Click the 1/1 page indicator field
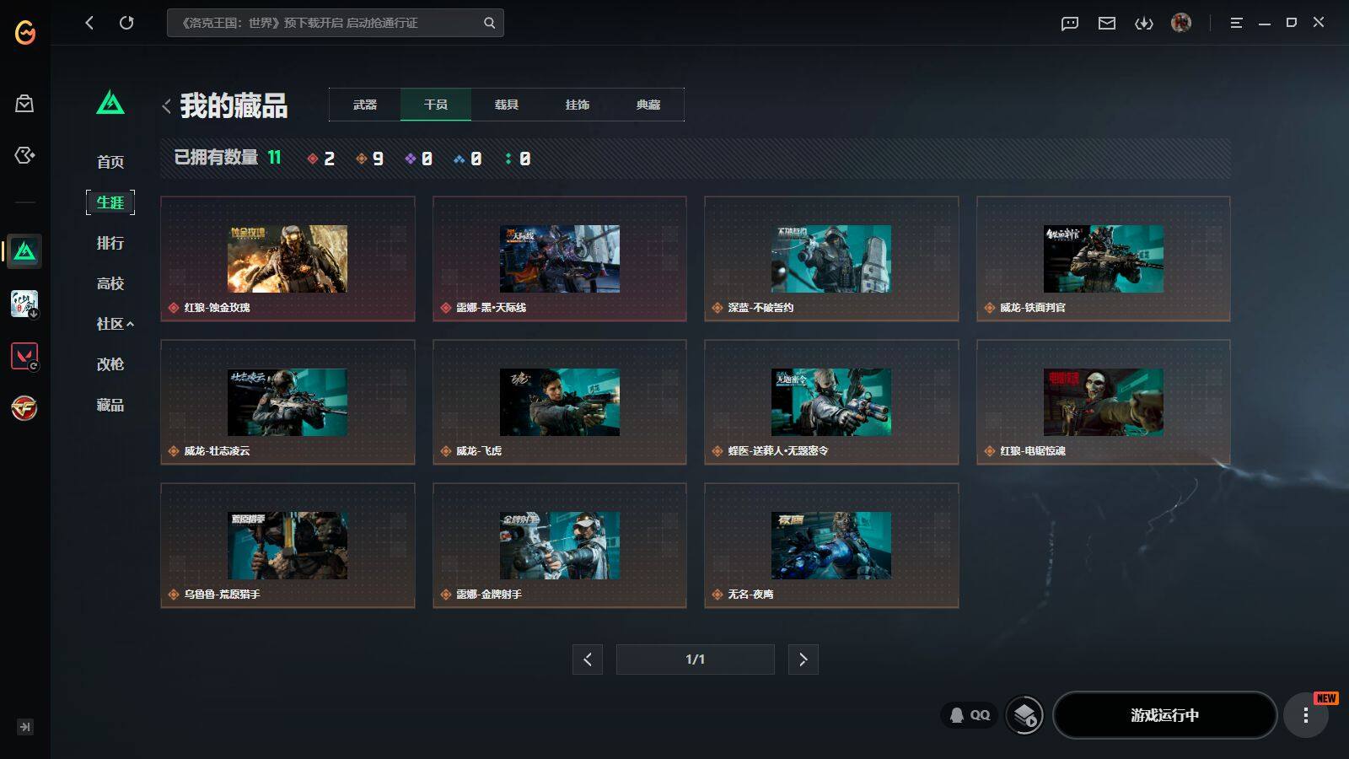 click(x=696, y=659)
